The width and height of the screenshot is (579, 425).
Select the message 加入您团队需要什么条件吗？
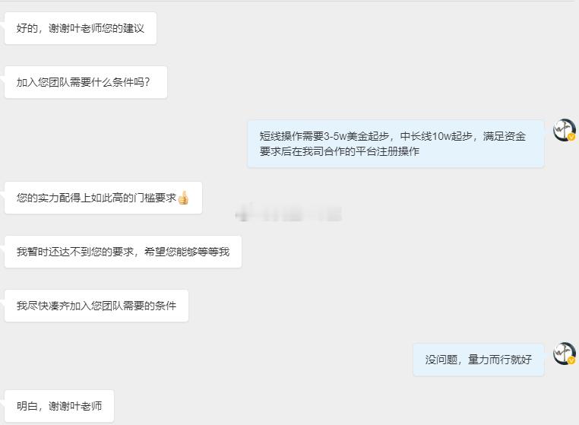coord(86,82)
